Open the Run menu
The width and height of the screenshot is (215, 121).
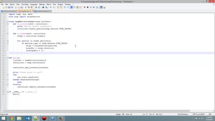coord(54,4)
